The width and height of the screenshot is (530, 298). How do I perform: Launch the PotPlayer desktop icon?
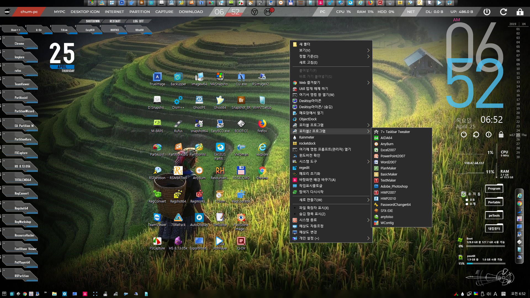point(220,243)
